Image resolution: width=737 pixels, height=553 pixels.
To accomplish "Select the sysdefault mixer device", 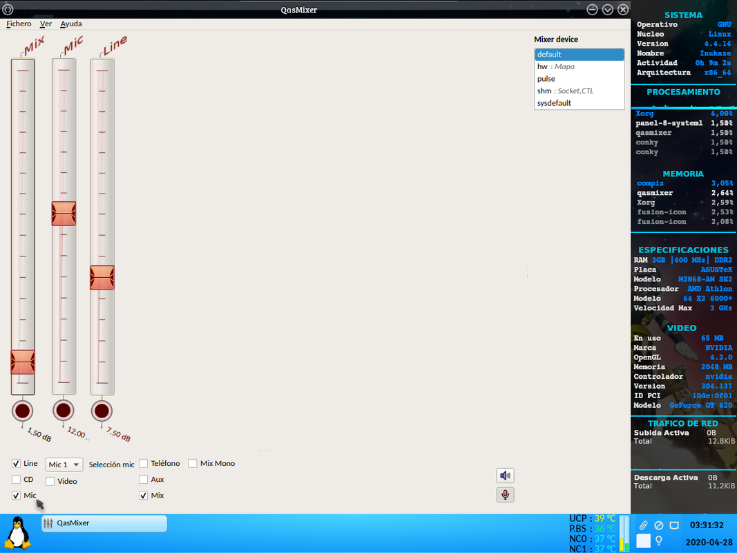I will click(x=579, y=104).
